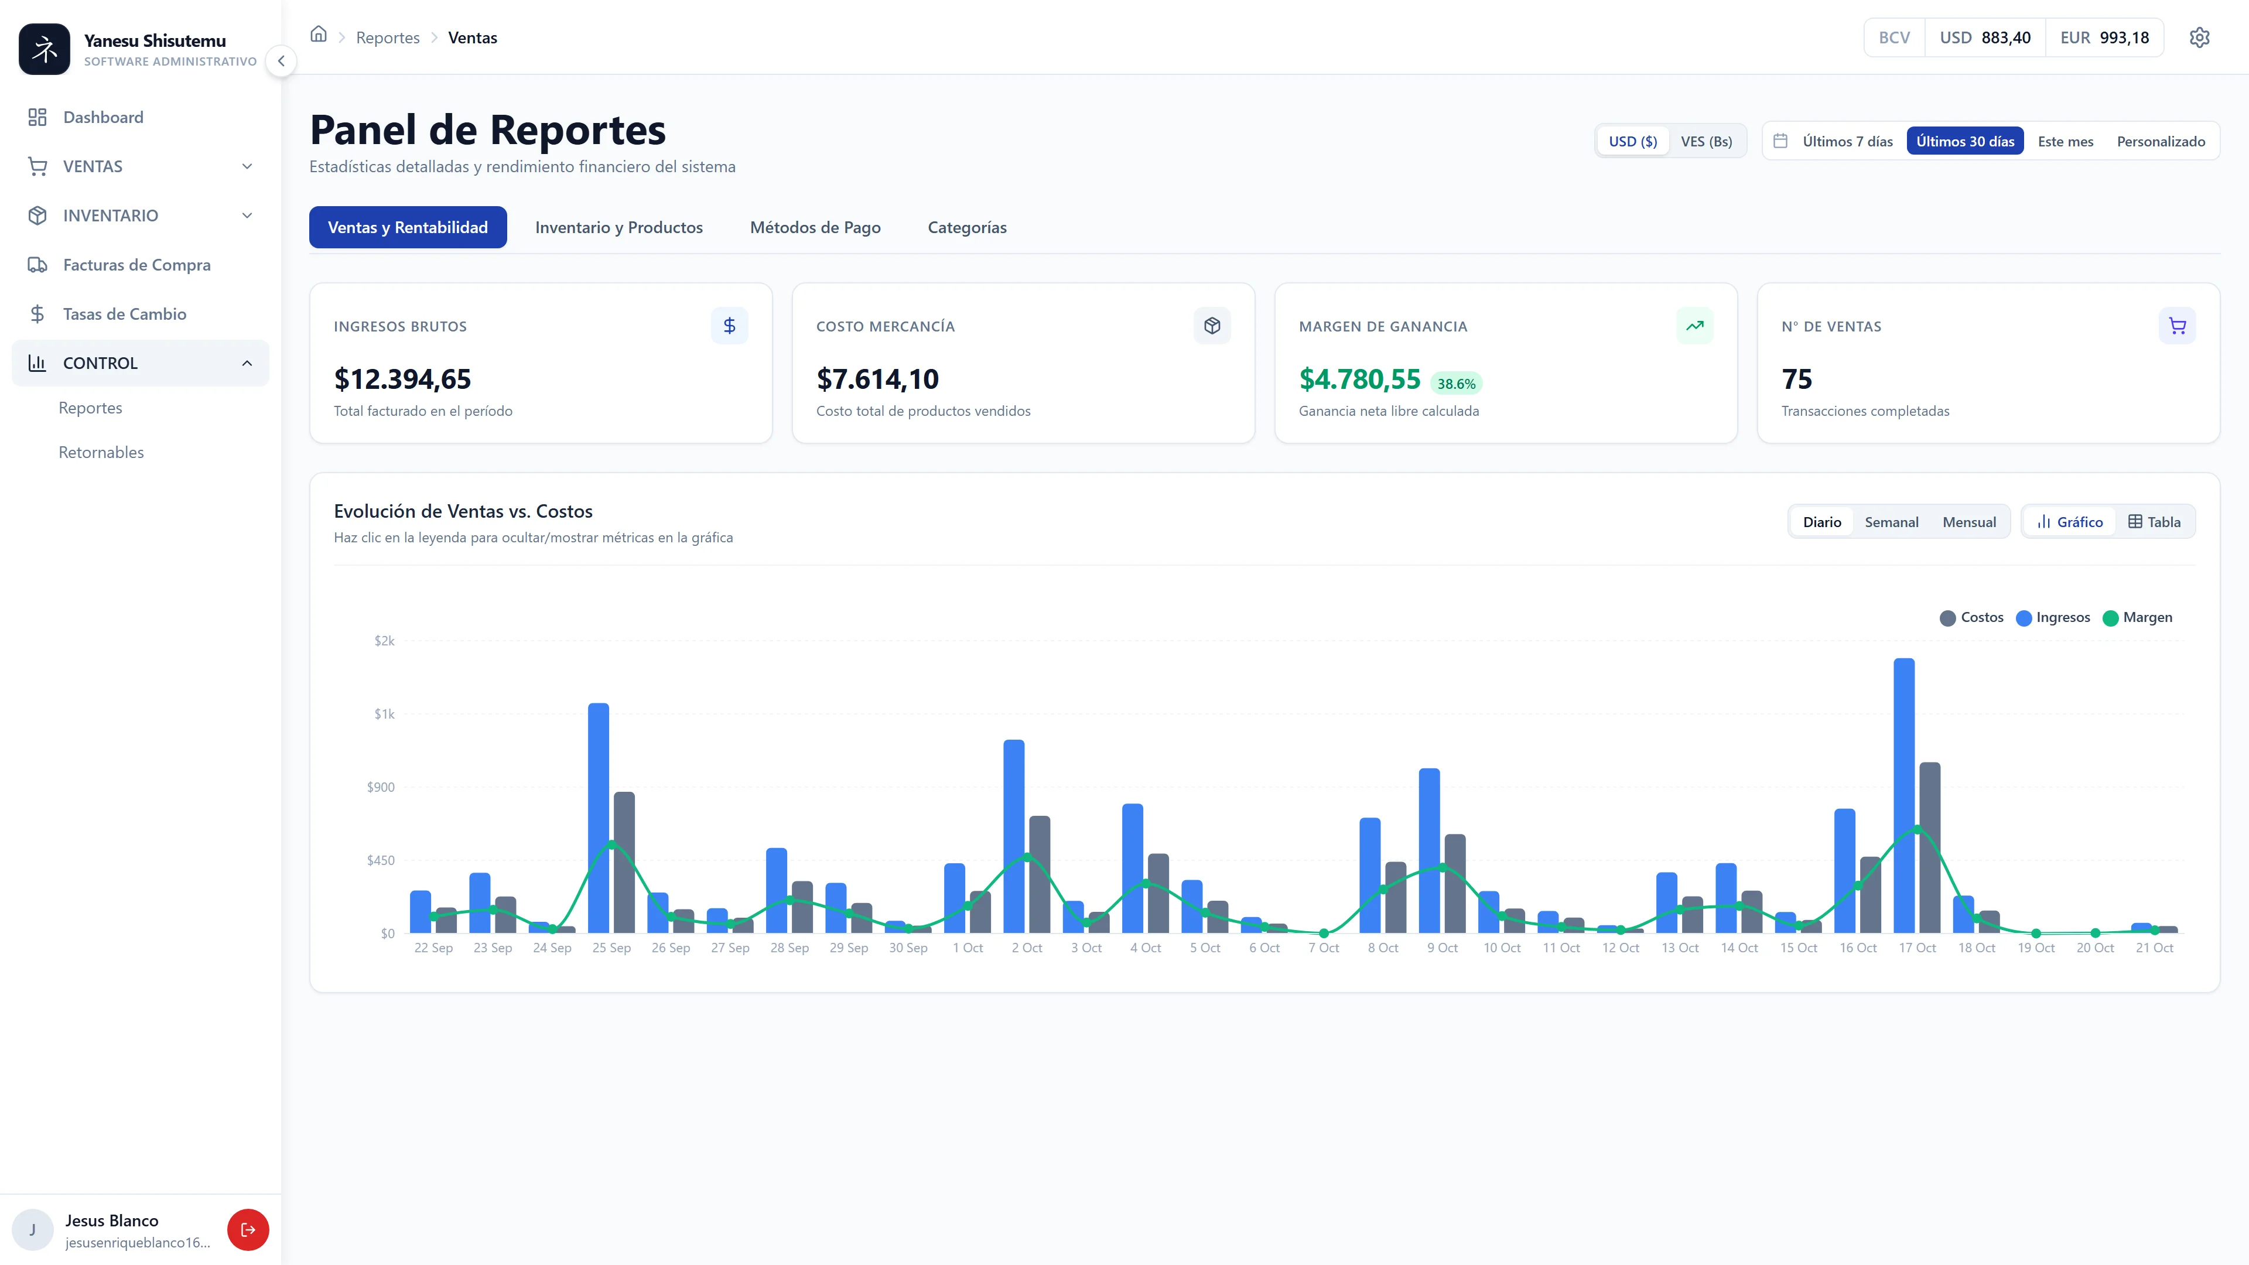The image size is (2249, 1265).
Task: Click the VENTAS cart icon in sidebar
Action: [37, 166]
